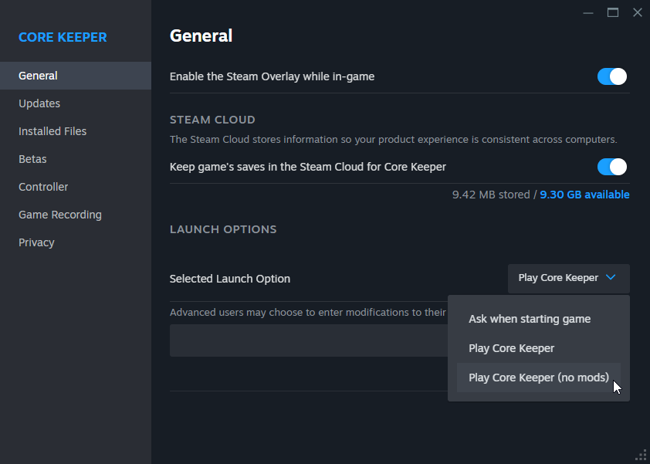The width and height of the screenshot is (650, 464).
Task: Click the window resize grip in the corner
Action: (x=641, y=455)
